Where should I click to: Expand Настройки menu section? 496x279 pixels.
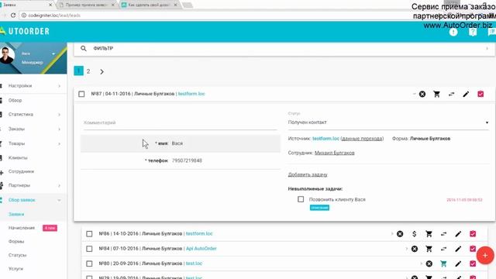coord(59,86)
